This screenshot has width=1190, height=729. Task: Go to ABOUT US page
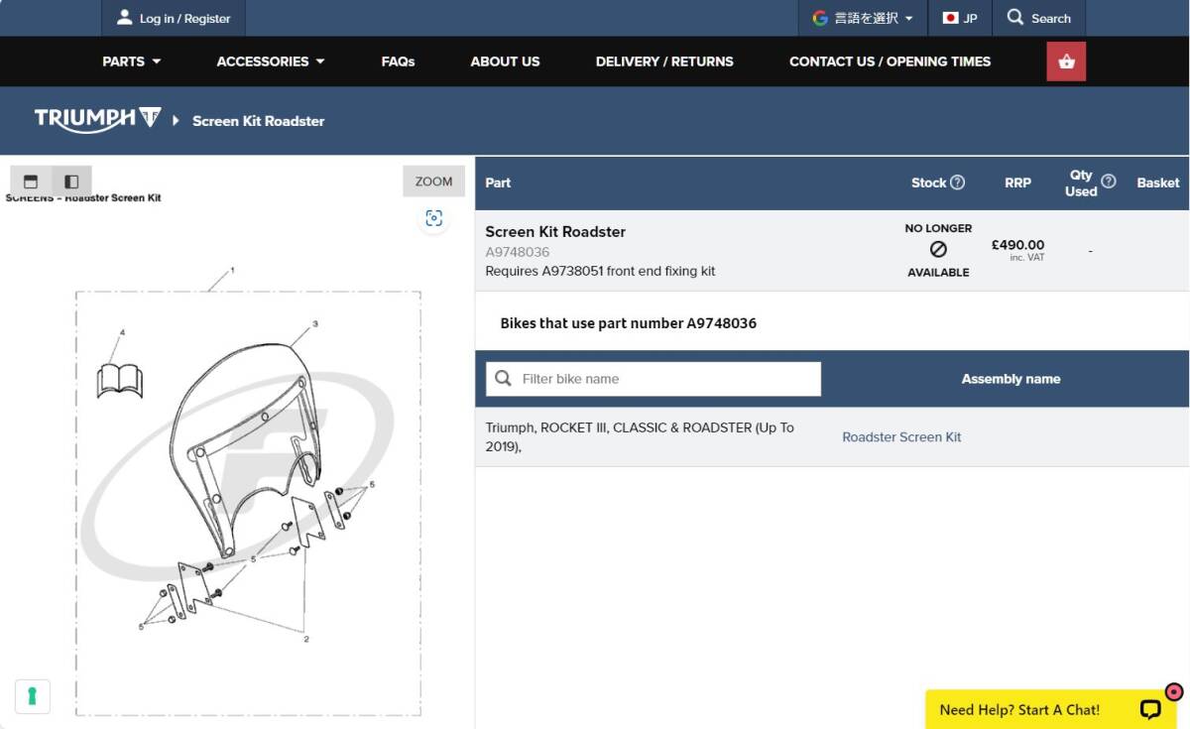coord(505,61)
